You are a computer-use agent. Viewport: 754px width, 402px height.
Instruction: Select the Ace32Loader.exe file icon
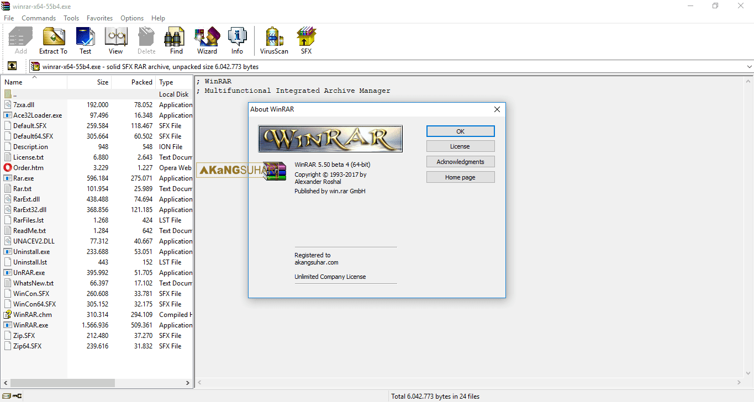point(8,115)
